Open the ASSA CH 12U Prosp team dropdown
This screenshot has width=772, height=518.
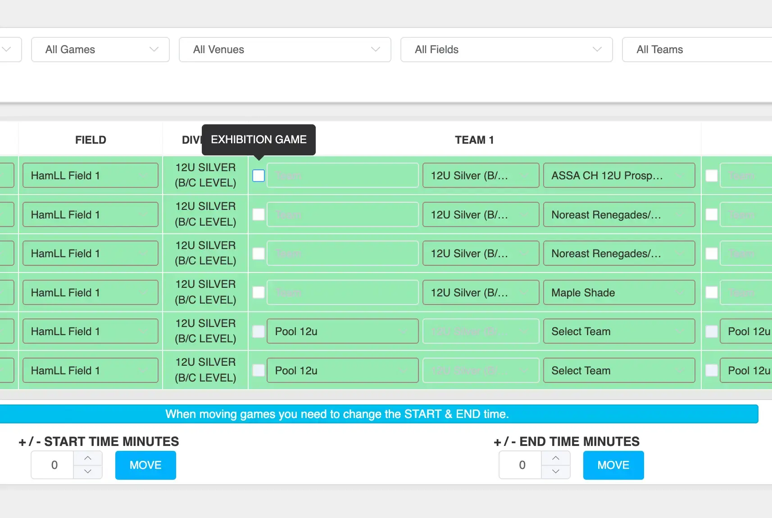(619, 175)
